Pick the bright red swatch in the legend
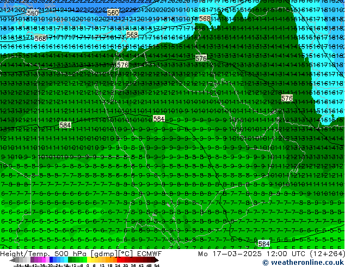Screen dimensions: 345x267 point(119,260)
